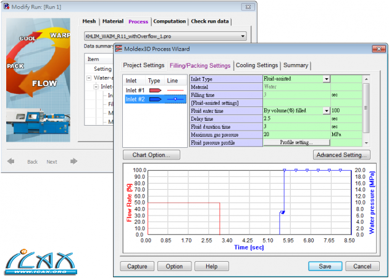Open the Fluid enter time dropdown

point(326,110)
